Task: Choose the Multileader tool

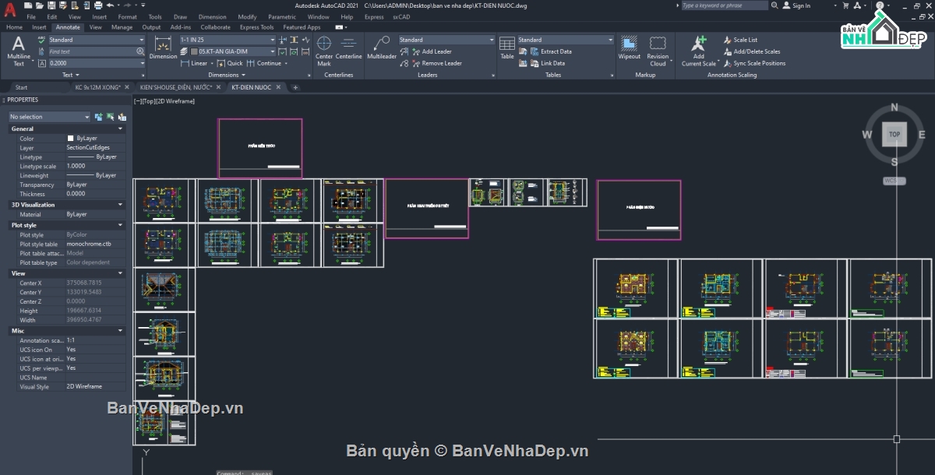Action: [382, 48]
